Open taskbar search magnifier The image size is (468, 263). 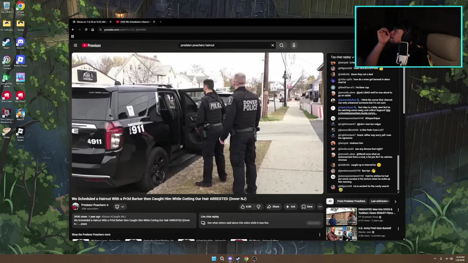222,259
